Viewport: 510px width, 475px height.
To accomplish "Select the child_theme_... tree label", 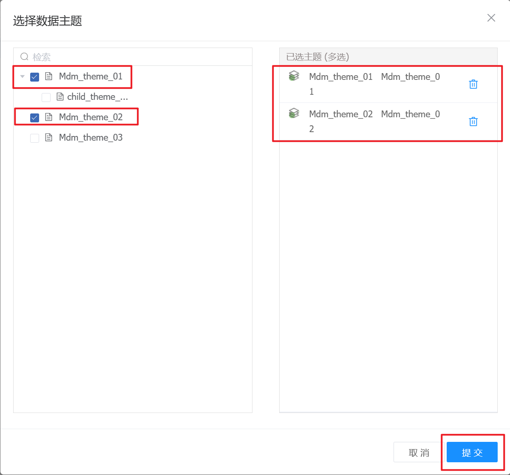I will pyautogui.click(x=97, y=97).
